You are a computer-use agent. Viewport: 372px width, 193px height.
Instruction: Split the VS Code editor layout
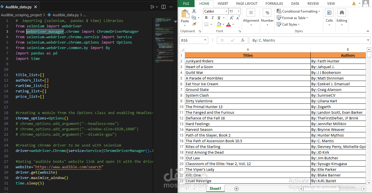coord(163,7)
